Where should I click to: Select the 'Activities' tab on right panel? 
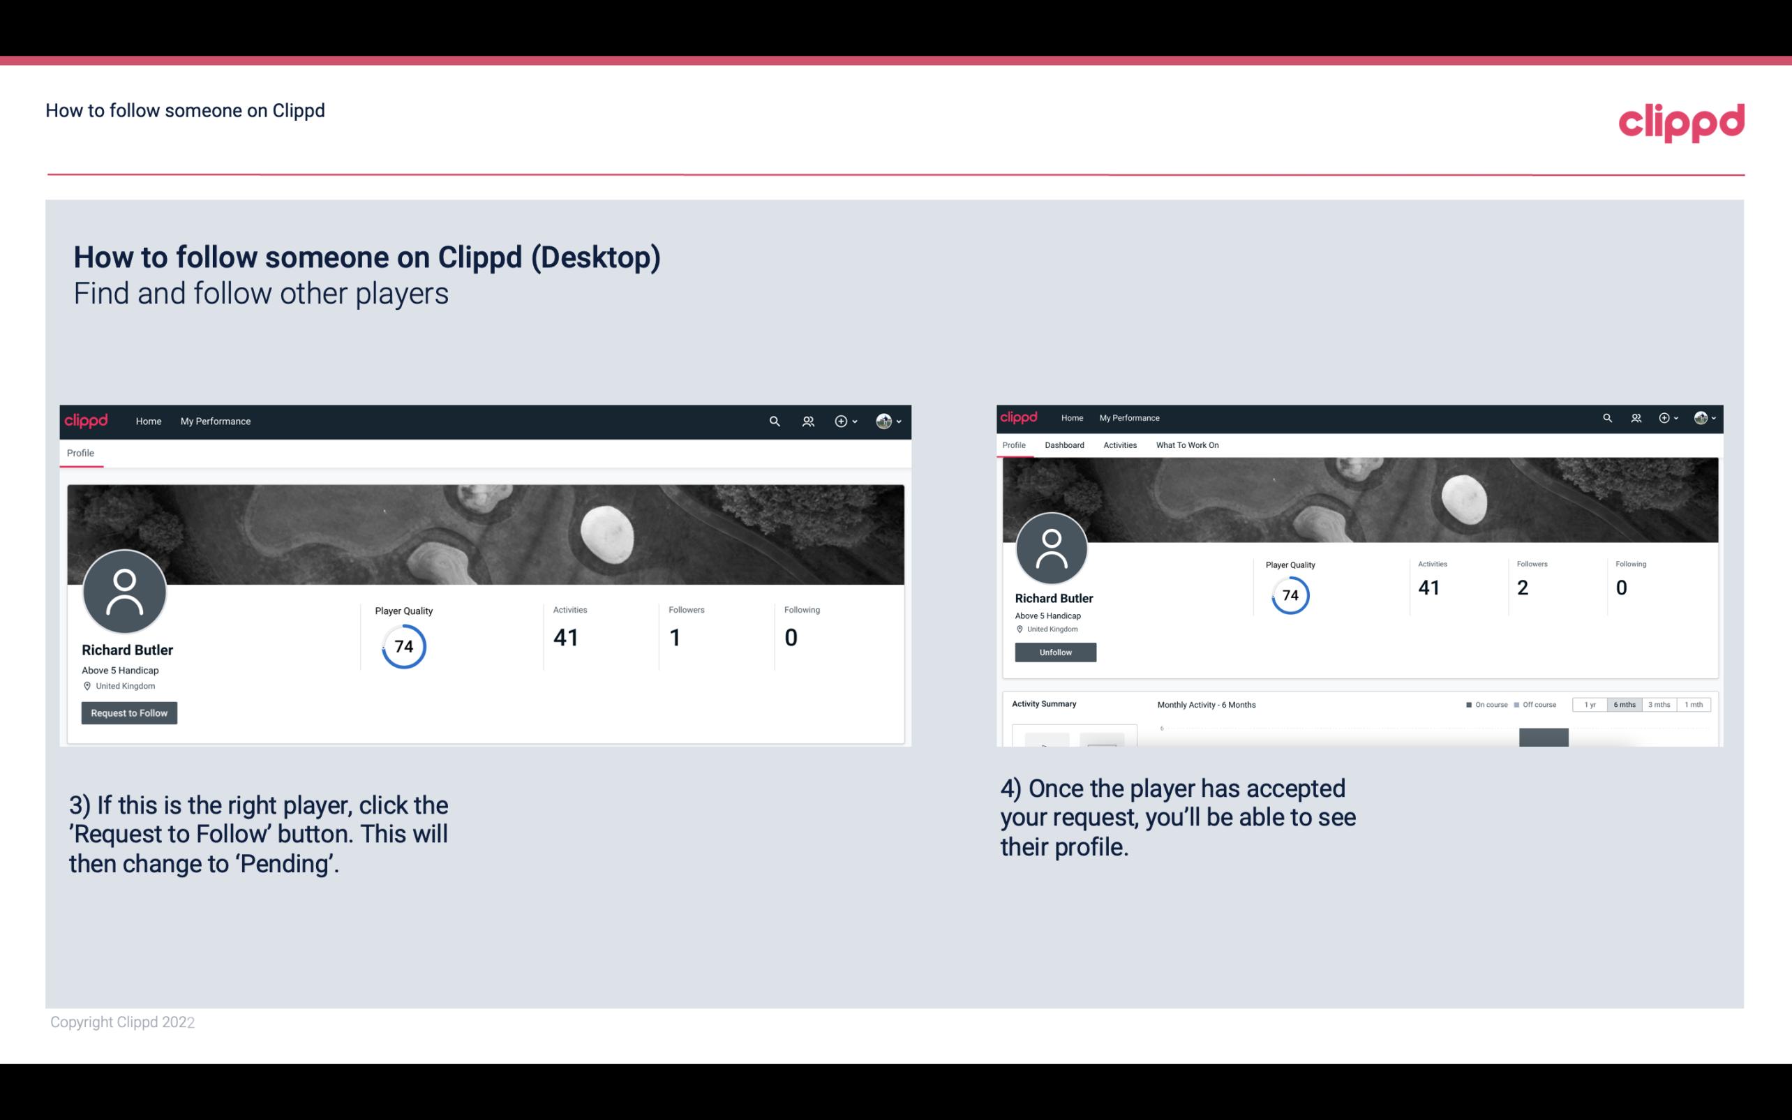1119,445
